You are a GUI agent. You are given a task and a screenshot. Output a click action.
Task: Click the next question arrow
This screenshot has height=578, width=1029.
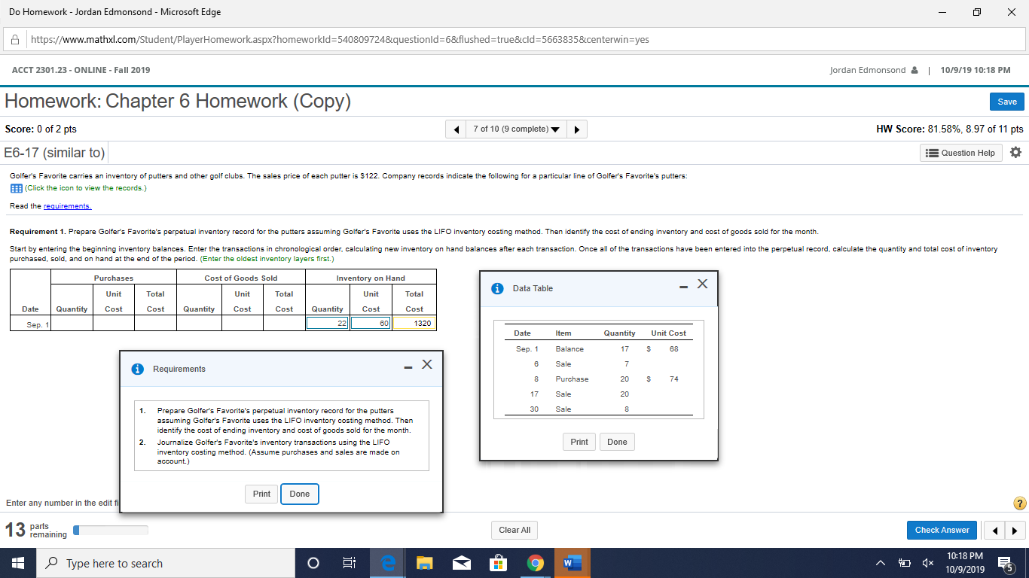point(576,129)
